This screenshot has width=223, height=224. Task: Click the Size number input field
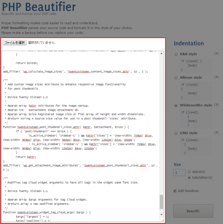179,172
